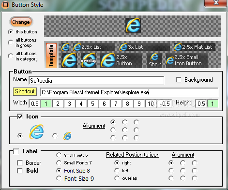228x190 pixels.
Task: Set button width to 0.5
Action: click(x=35, y=103)
